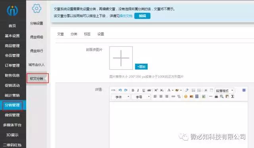The image size is (254, 148).
Task: Expand the font color arrow
Action: (173, 90)
